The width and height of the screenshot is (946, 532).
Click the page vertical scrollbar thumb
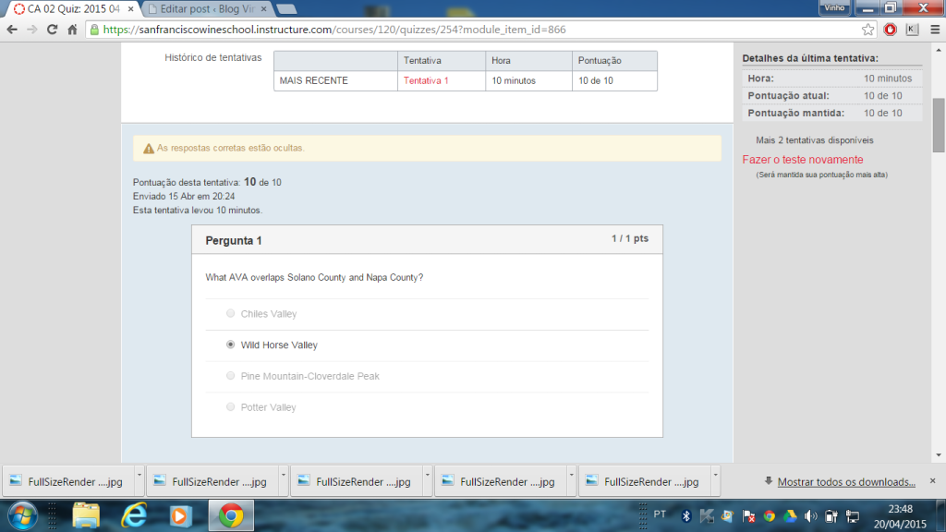coord(939,124)
